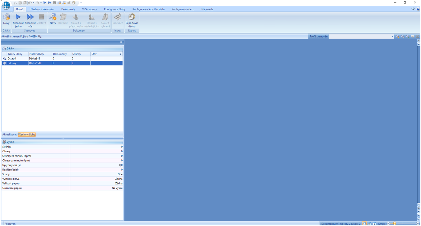Click the zoom out minus button
Screen dimensions: 421x226
coord(388,224)
